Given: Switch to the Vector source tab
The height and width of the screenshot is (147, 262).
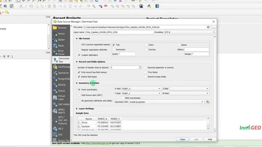Looking at the screenshot, I should pos(61,33).
